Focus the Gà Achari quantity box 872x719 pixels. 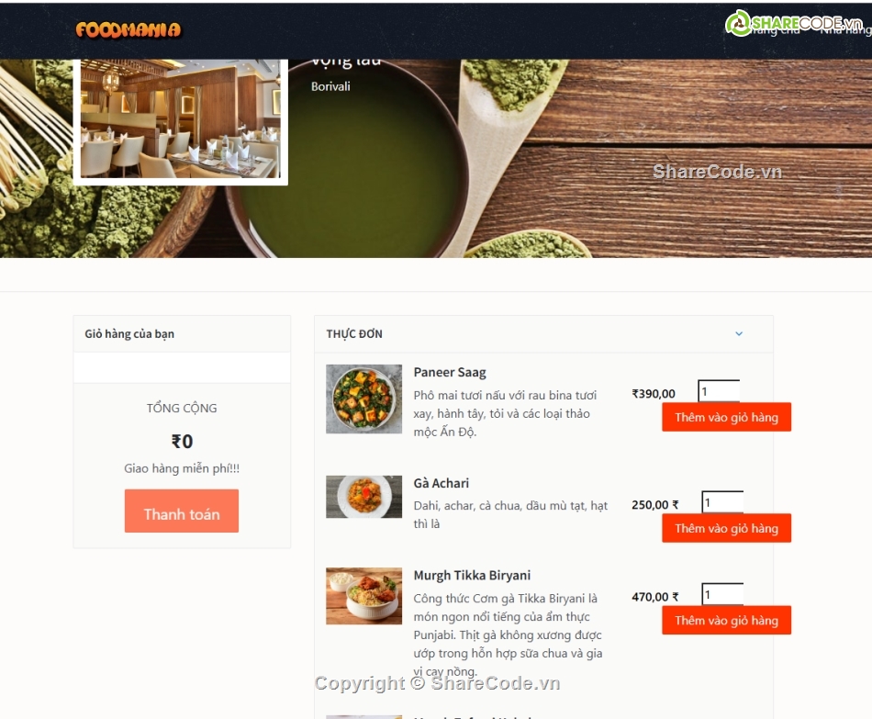(722, 502)
